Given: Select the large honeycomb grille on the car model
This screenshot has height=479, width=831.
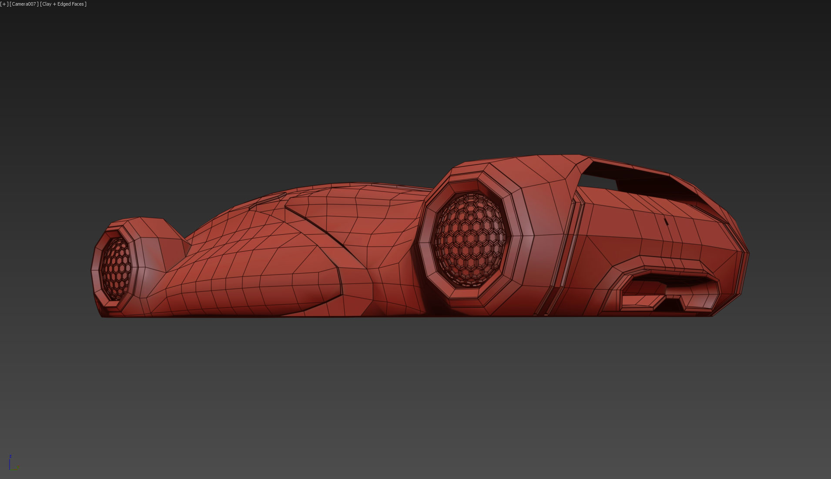Looking at the screenshot, I should point(470,240).
